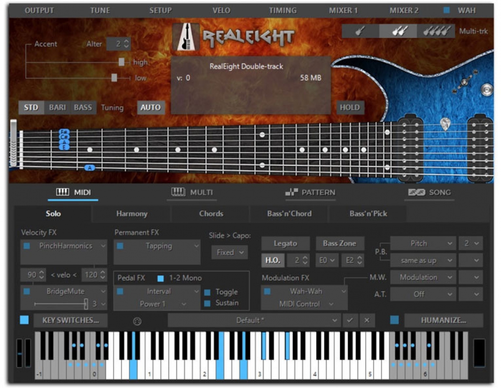
Task: Toggle the pedal Toggle checkbox
Action: (207, 292)
